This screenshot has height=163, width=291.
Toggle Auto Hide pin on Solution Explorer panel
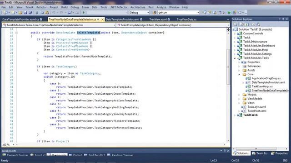click(283, 19)
